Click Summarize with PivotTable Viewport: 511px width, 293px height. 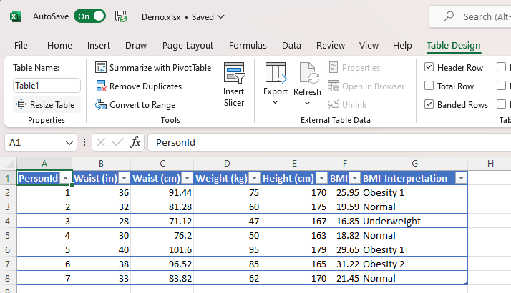(x=153, y=68)
